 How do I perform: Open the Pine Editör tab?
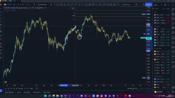tap(27, 92)
